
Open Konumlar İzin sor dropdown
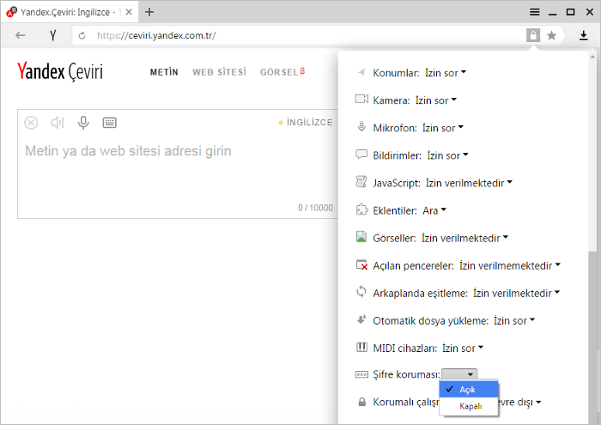[446, 73]
